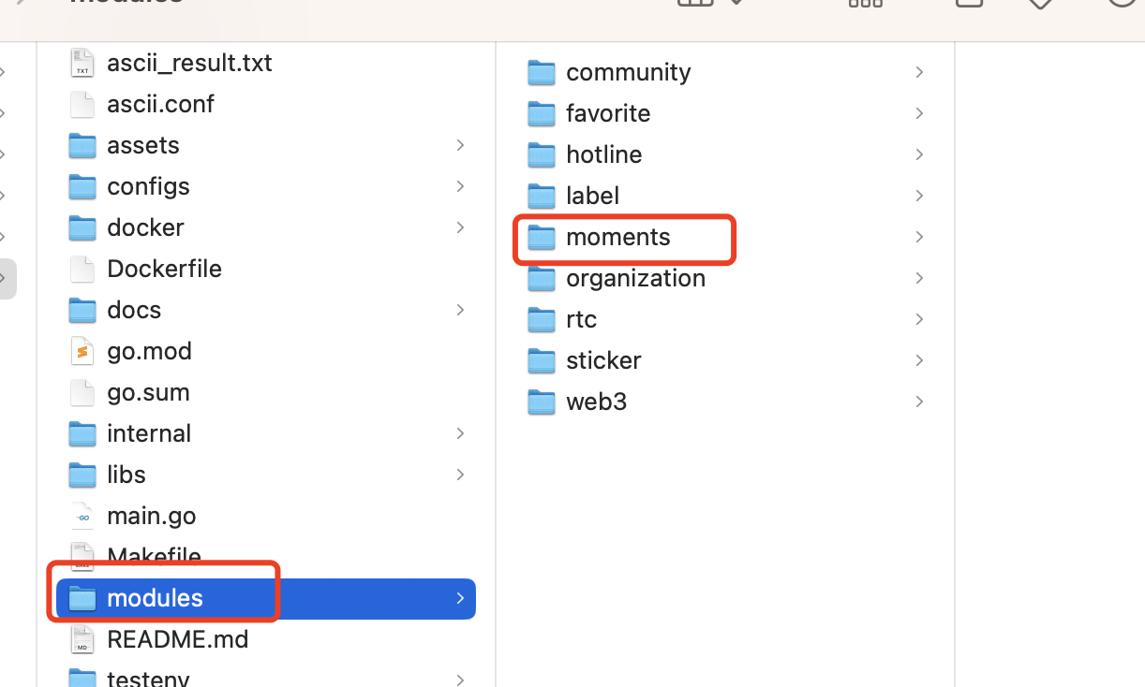
Task: Open the sticker folder chevron
Action: tap(919, 360)
